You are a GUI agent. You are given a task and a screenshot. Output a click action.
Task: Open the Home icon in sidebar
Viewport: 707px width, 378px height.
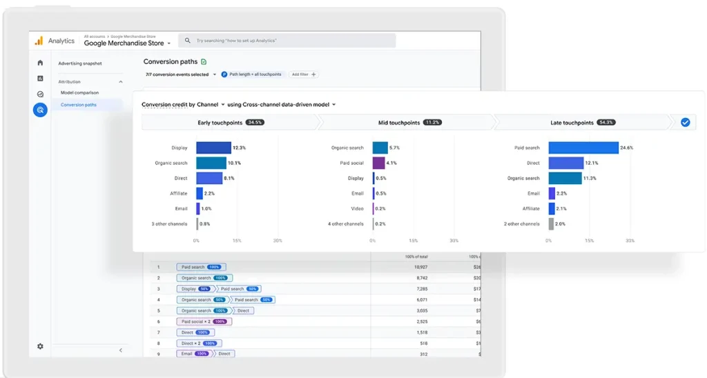point(40,63)
